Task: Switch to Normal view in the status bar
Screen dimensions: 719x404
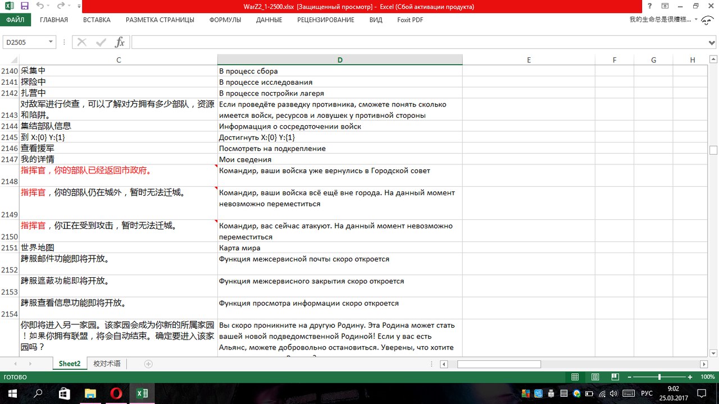Action: [575, 377]
